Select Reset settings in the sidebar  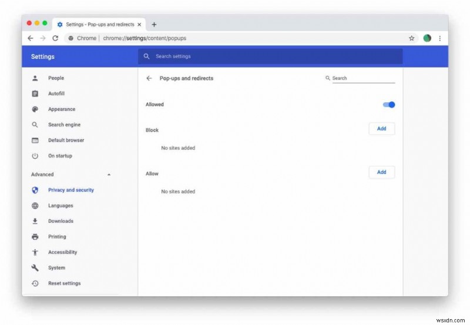point(64,283)
